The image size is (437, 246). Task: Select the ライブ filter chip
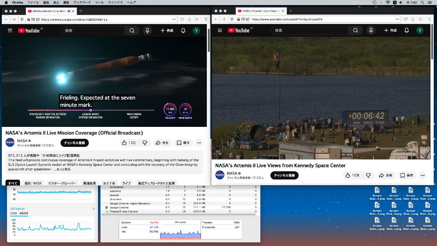pos(126,183)
